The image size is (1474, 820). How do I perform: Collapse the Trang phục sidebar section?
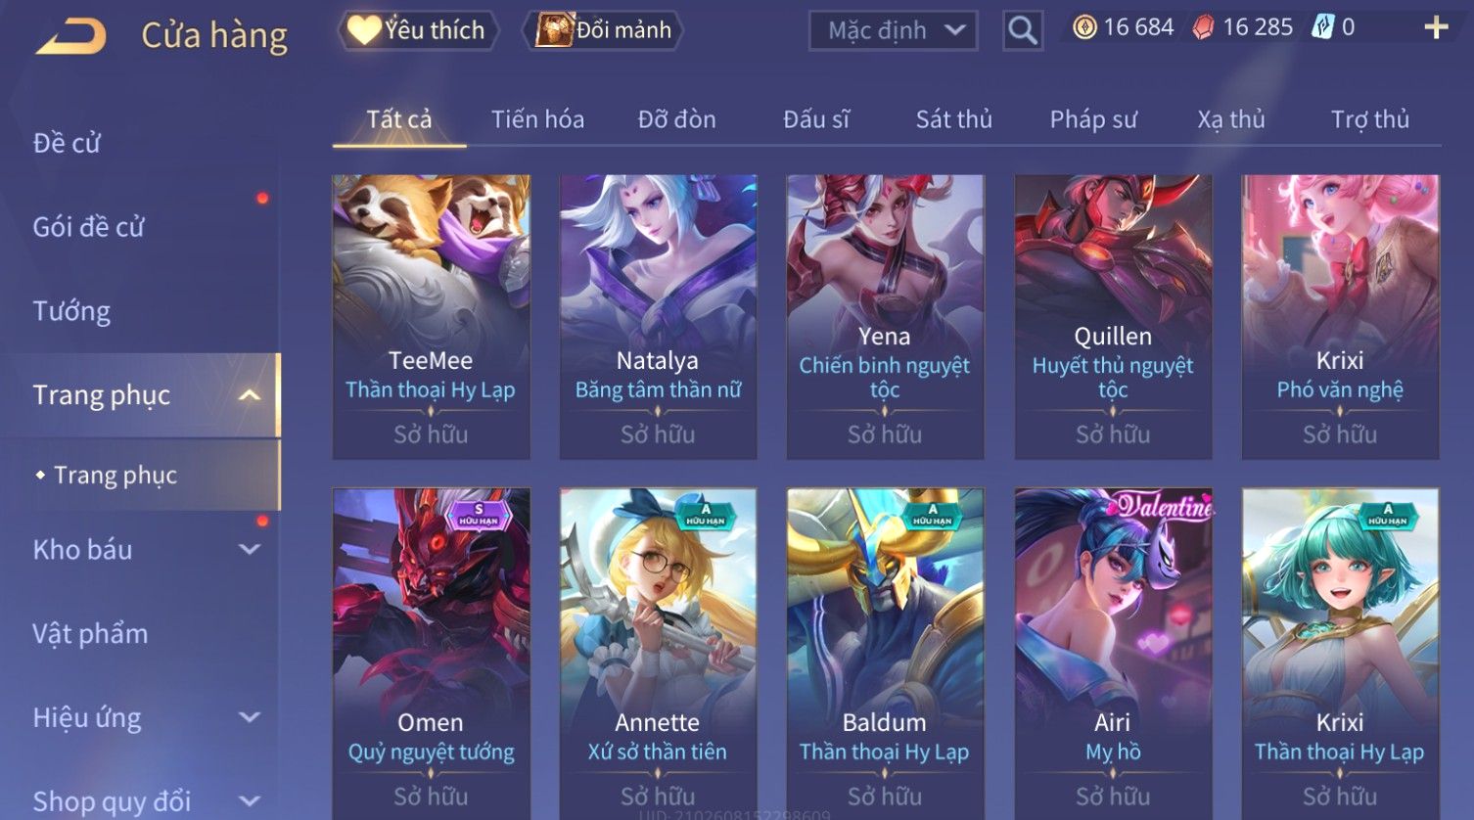click(x=250, y=395)
